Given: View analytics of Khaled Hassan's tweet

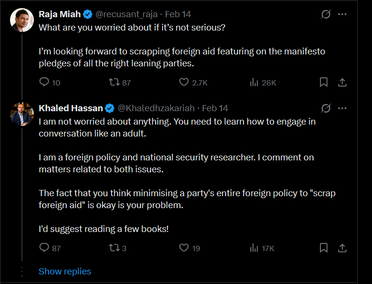Looking at the screenshot, I should pyautogui.click(x=254, y=248).
